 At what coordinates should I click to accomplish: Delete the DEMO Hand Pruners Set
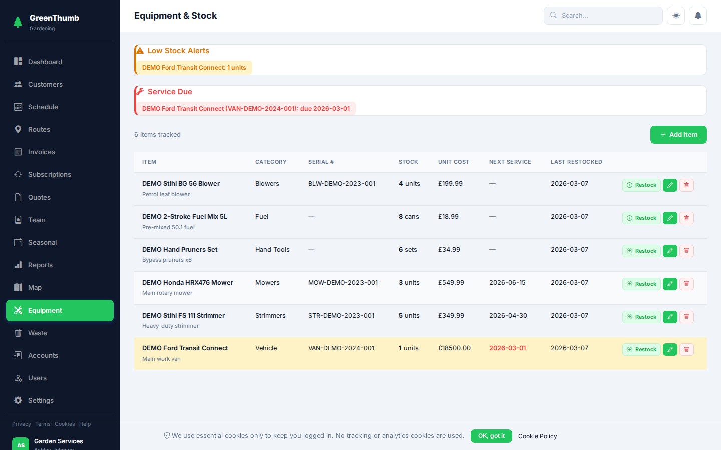(686, 251)
